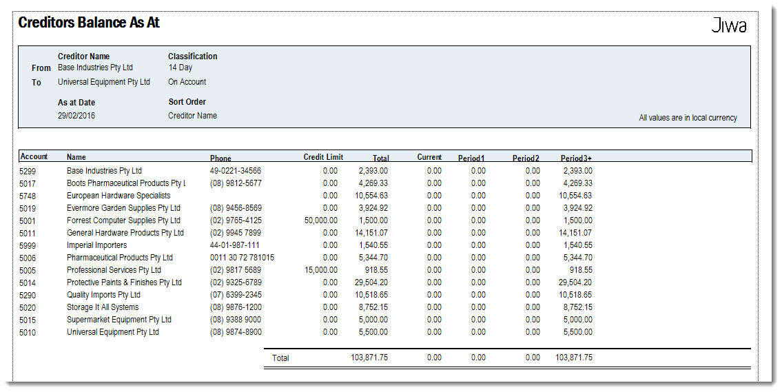The height and width of the screenshot is (392, 782).
Task: Select account number 5299
Action: tap(28, 171)
